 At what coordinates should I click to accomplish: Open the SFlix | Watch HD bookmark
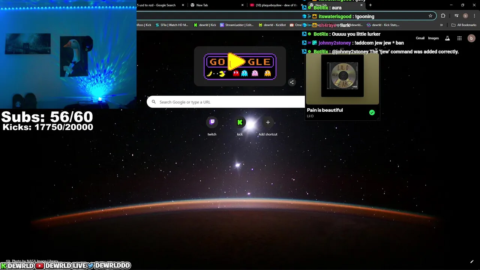tap(172, 25)
